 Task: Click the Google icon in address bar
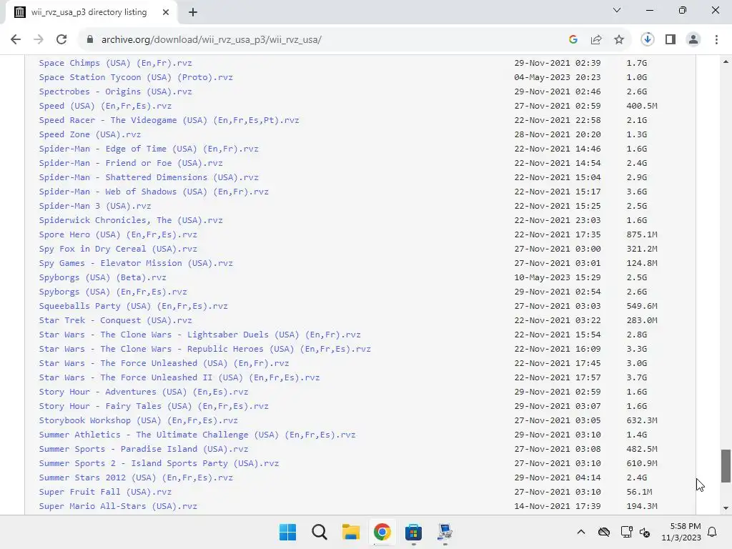click(573, 39)
